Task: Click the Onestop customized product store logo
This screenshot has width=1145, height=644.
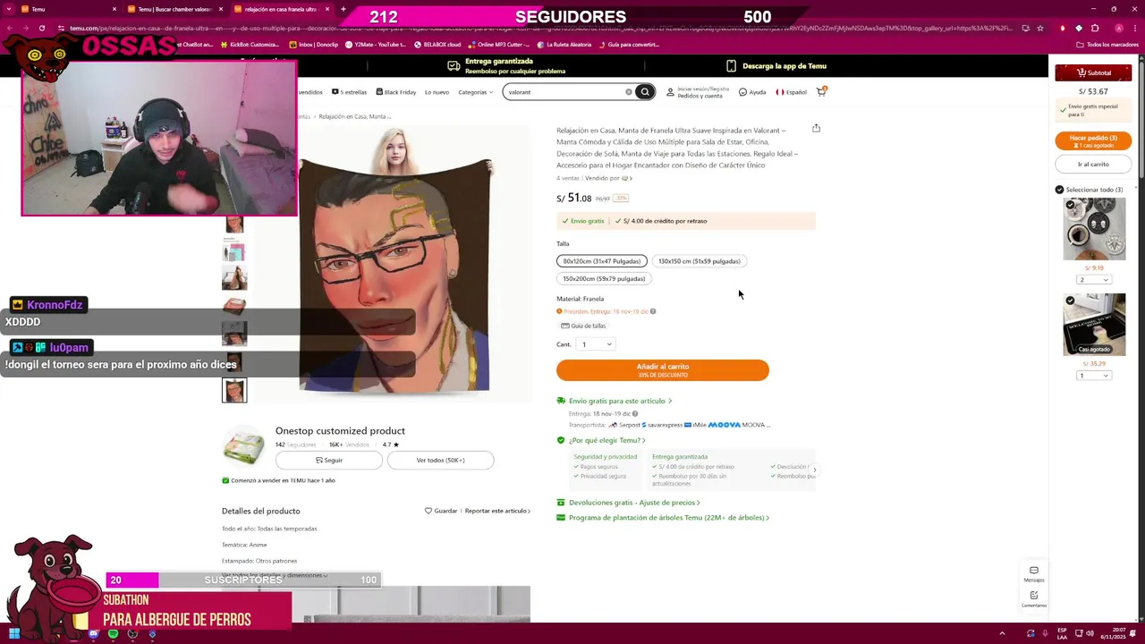Action: pyautogui.click(x=243, y=445)
